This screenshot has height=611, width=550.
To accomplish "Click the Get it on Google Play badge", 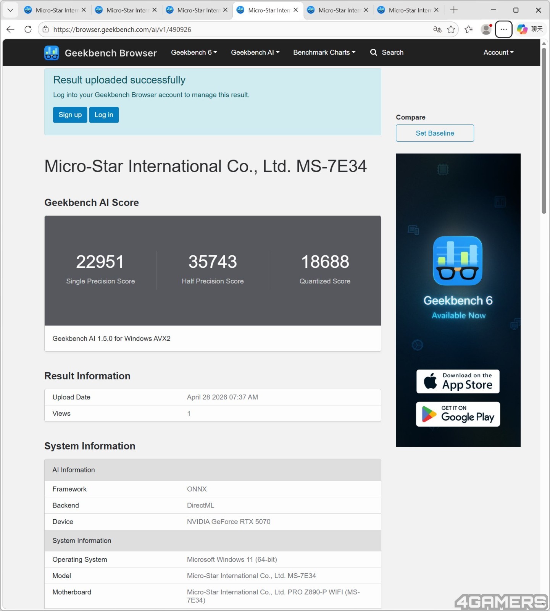I will [458, 414].
